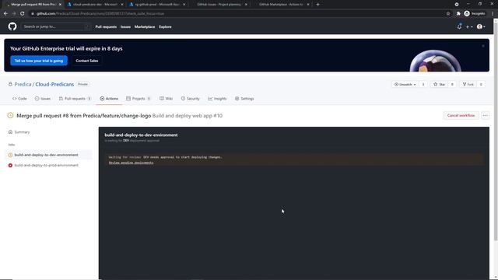Open the Cloud-Predicans repository link

[54, 84]
